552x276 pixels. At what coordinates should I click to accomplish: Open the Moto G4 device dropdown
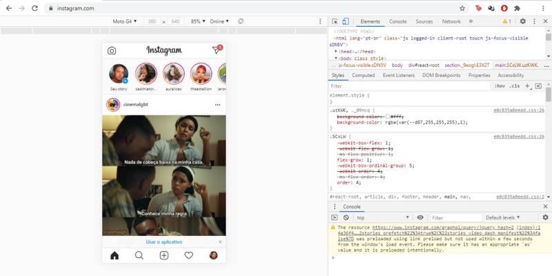click(125, 21)
